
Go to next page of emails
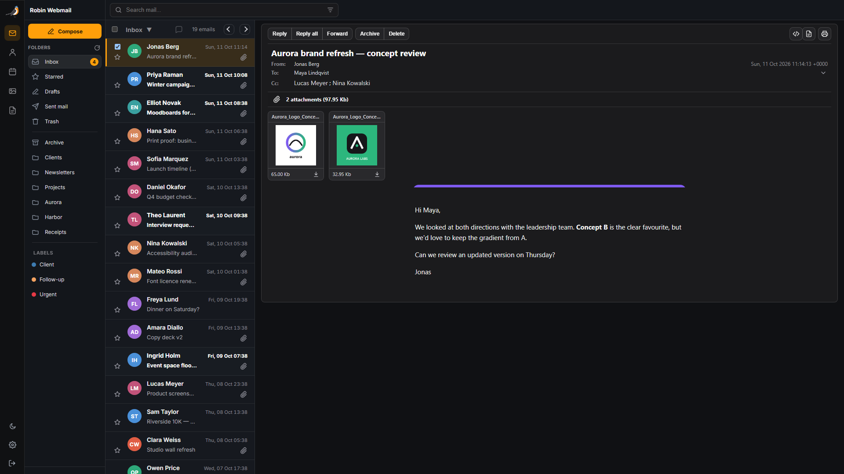coord(245,29)
